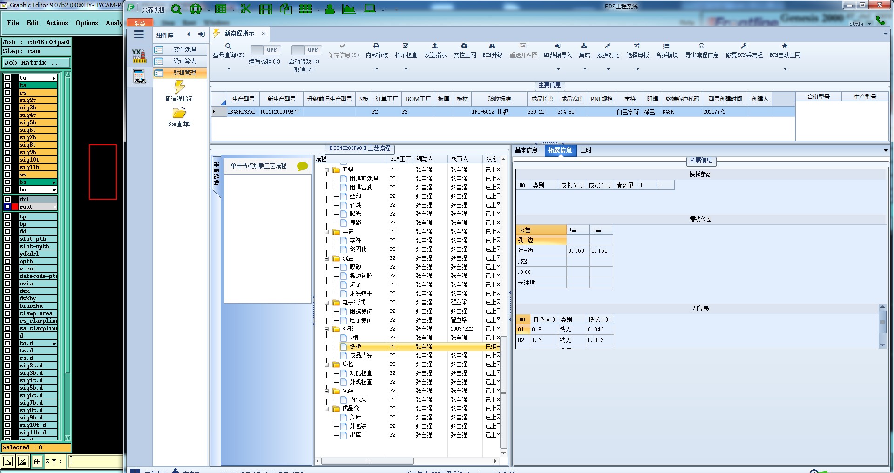This screenshot has height=473, width=894.
Task: Click the green area chart icon
Action: (x=349, y=9)
